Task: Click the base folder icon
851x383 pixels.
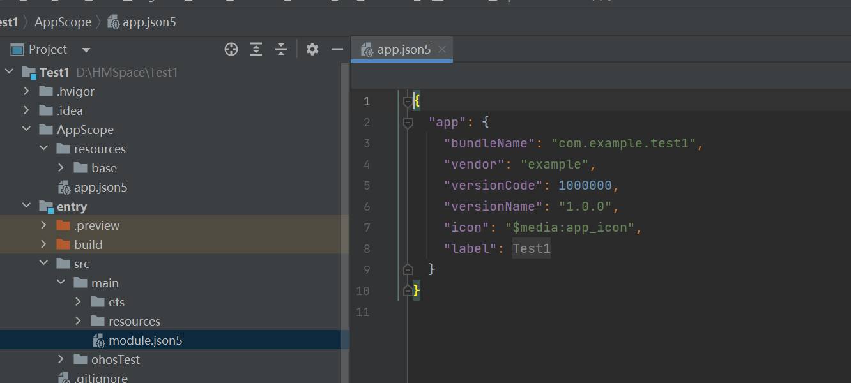Action: point(80,168)
